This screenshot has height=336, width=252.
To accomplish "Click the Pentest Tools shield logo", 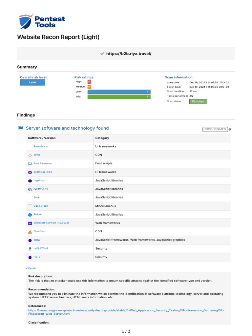I will coord(26,22).
